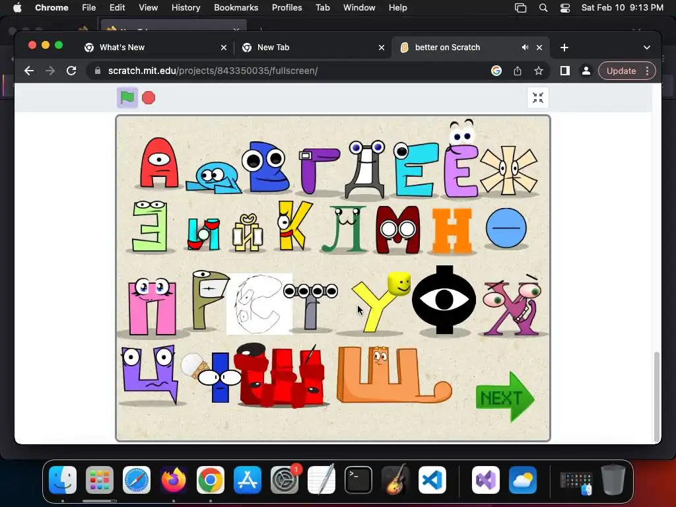
Task: Click the pink П character
Action: pyautogui.click(x=152, y=306)
